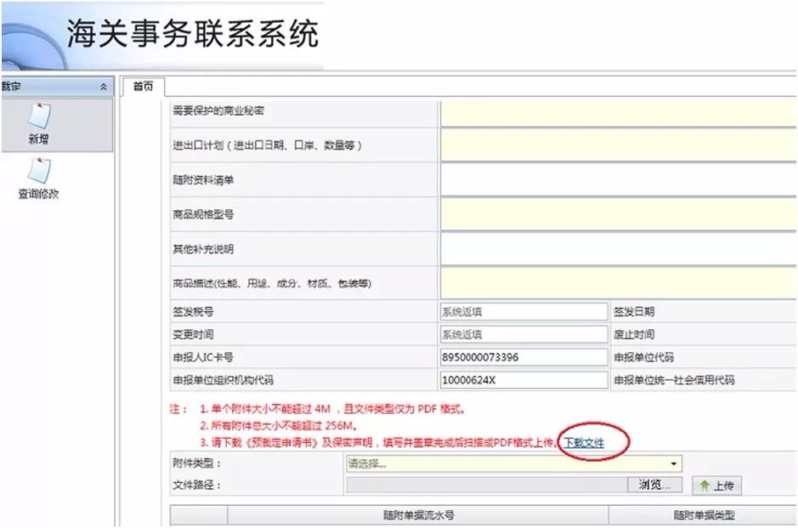
Task: Click the 随附单据流水号 column header
Action: 418,515
